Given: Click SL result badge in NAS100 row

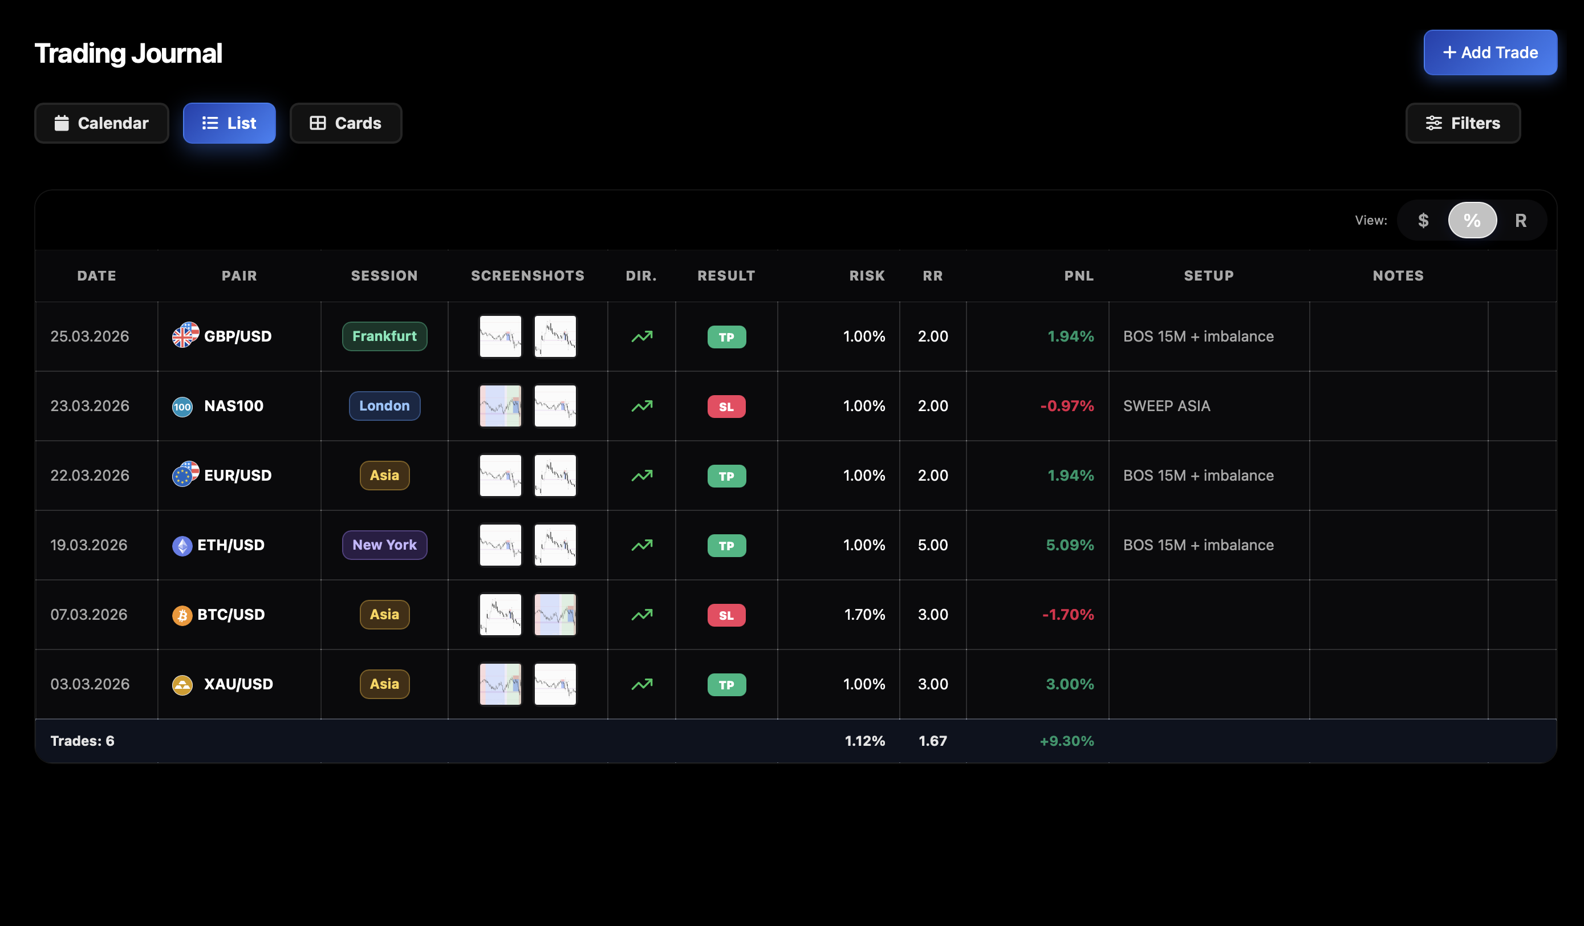Looking at the screenshot, I should [x=726, y=407].
